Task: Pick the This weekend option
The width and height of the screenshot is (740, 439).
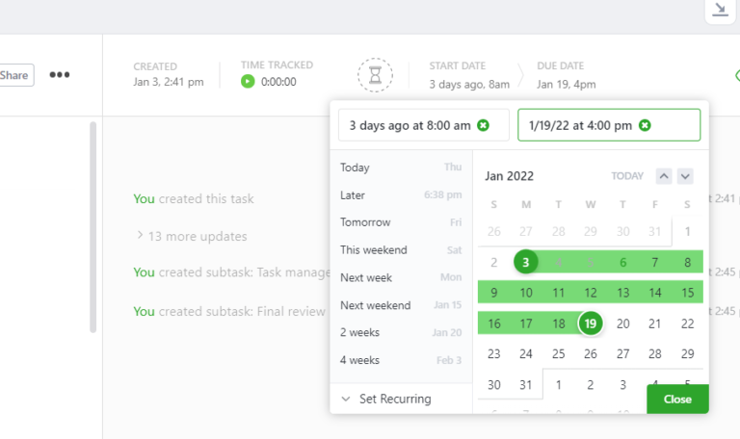Action: click(x=374, y=250)
